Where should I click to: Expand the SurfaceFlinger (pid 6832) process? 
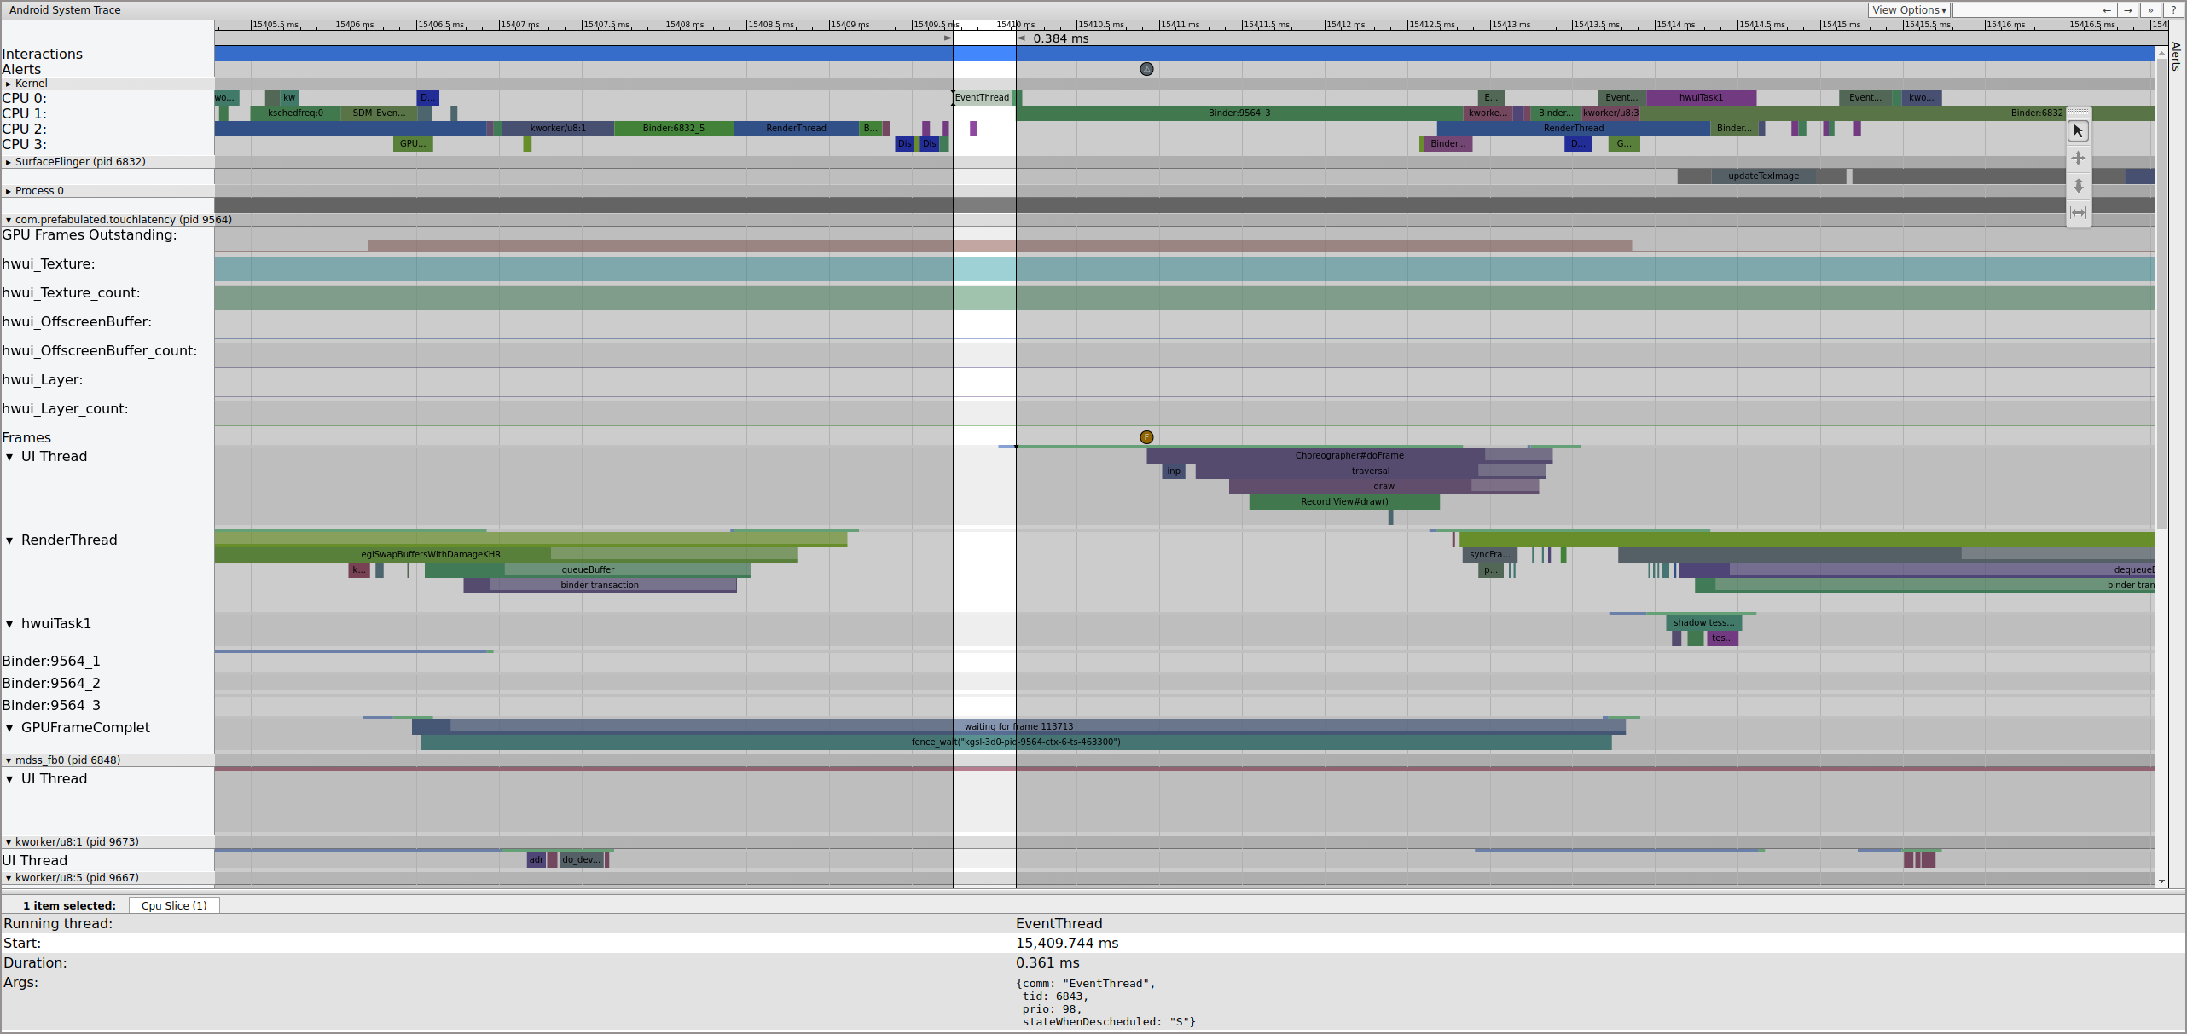(9, 162)
